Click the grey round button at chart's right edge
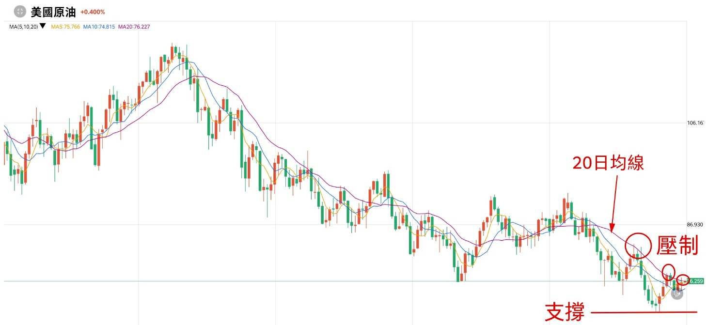This screenshot has height=325, width=707. (677, 293)
